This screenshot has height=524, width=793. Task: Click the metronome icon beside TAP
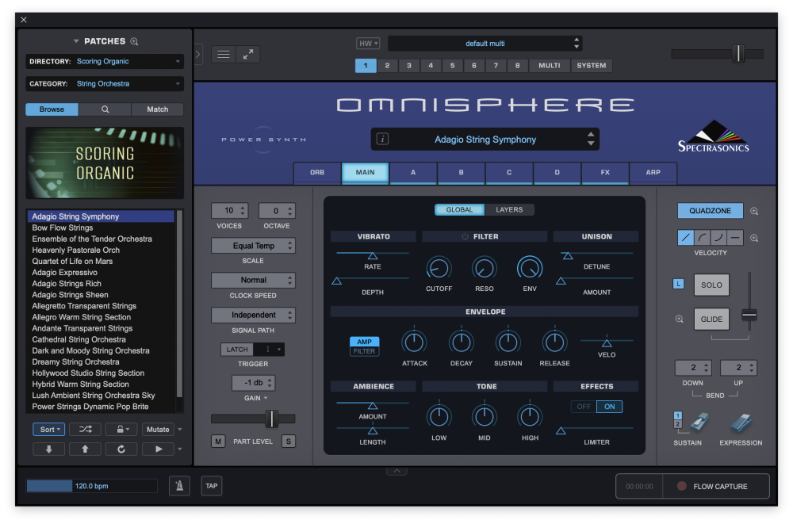click(x=179, y=486)
